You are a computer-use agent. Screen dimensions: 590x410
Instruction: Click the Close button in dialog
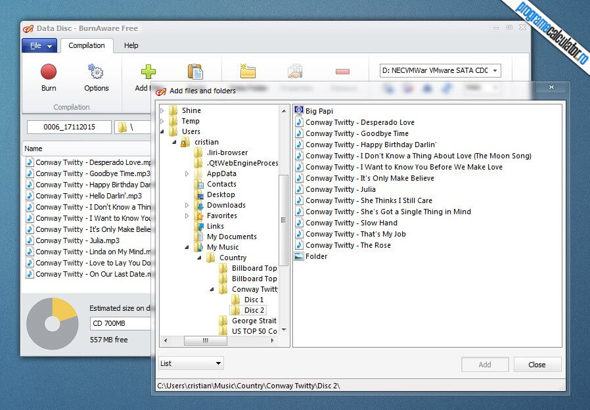pos(537,365)
